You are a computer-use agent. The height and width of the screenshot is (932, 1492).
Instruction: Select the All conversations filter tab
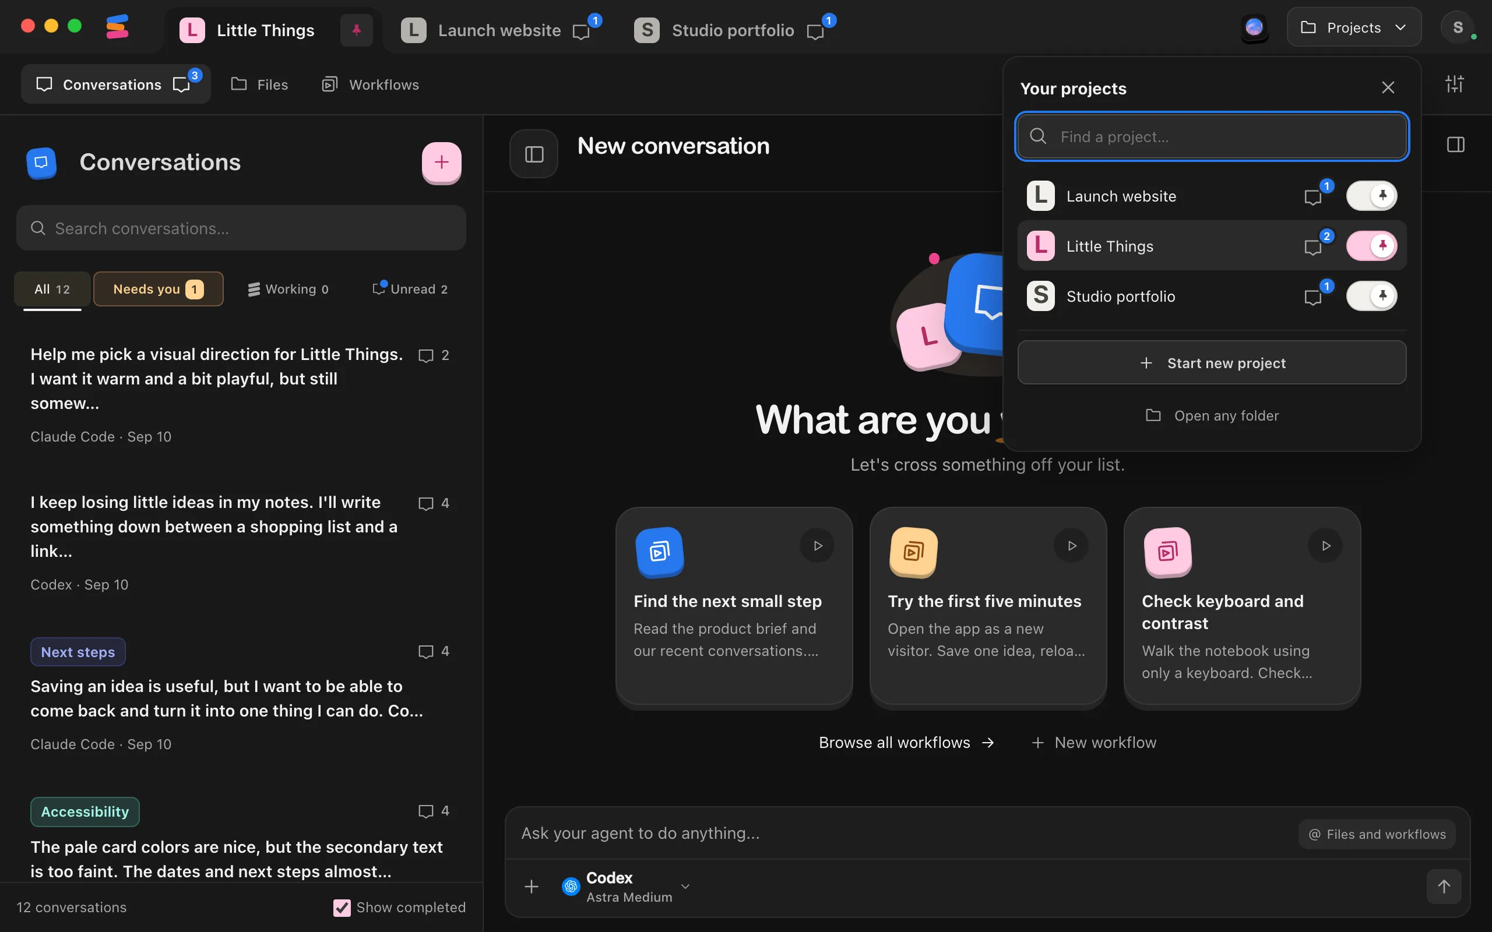[x=52, y=289]
